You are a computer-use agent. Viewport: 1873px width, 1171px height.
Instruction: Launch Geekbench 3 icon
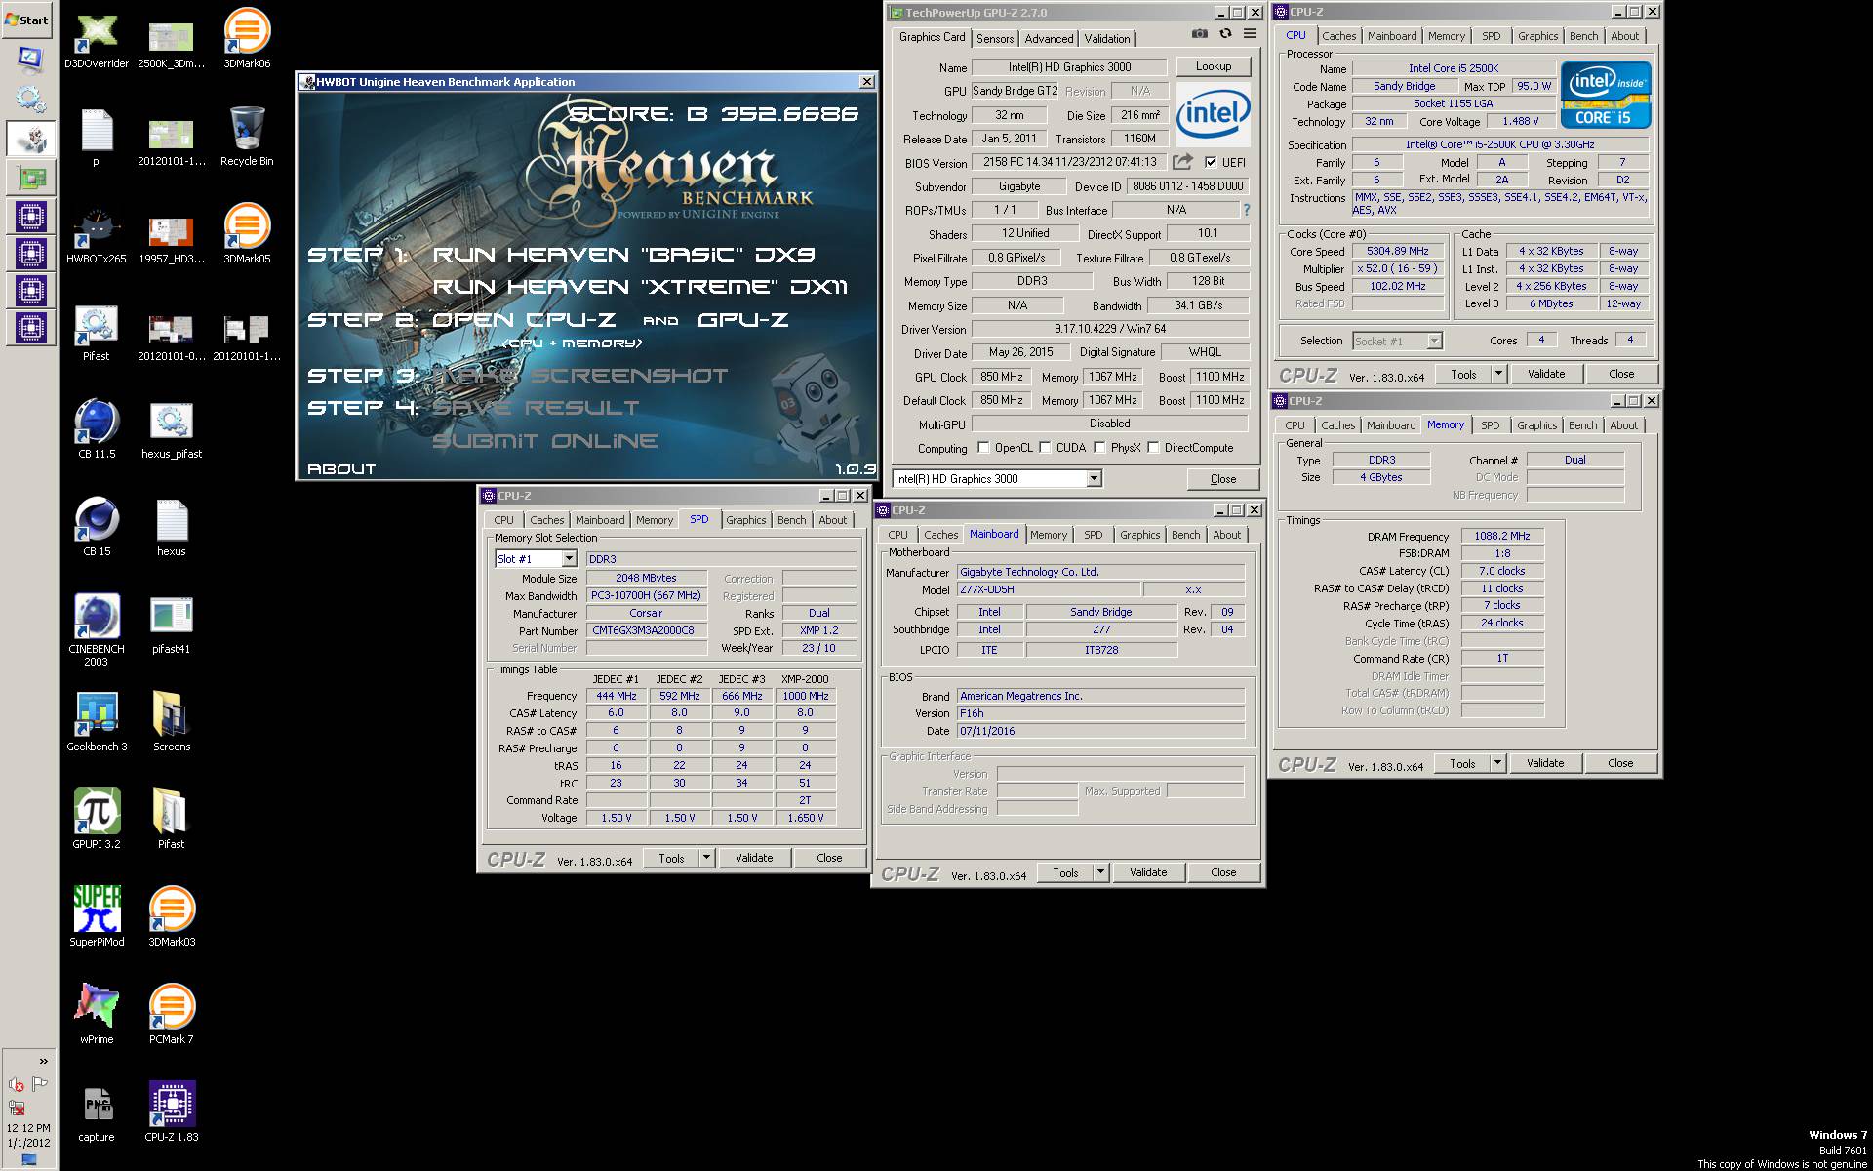pyautogui.click(x=97, y=722)
